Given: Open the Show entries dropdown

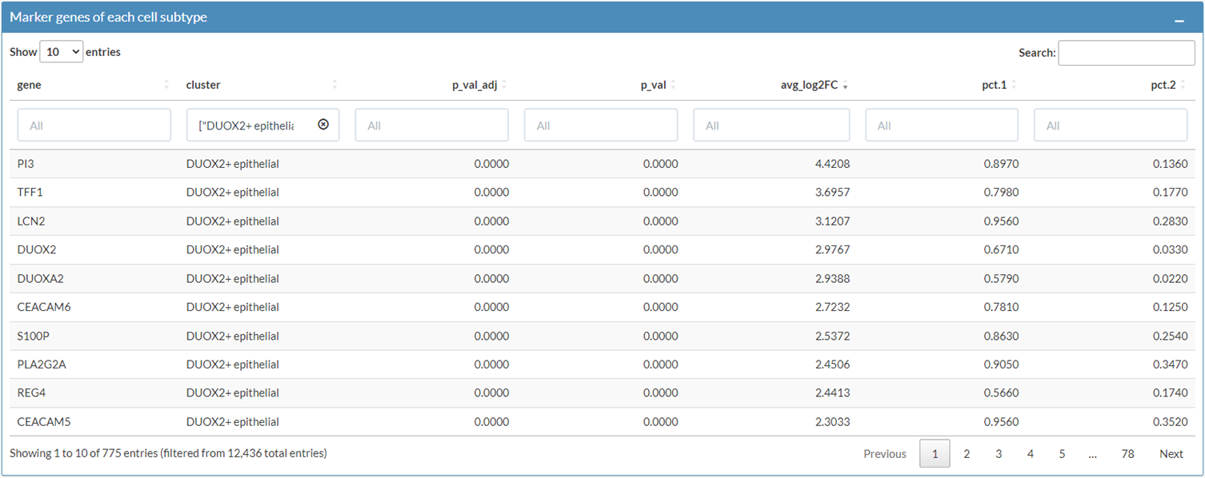Looking at the screenshot, I should [x=62, y=52].
